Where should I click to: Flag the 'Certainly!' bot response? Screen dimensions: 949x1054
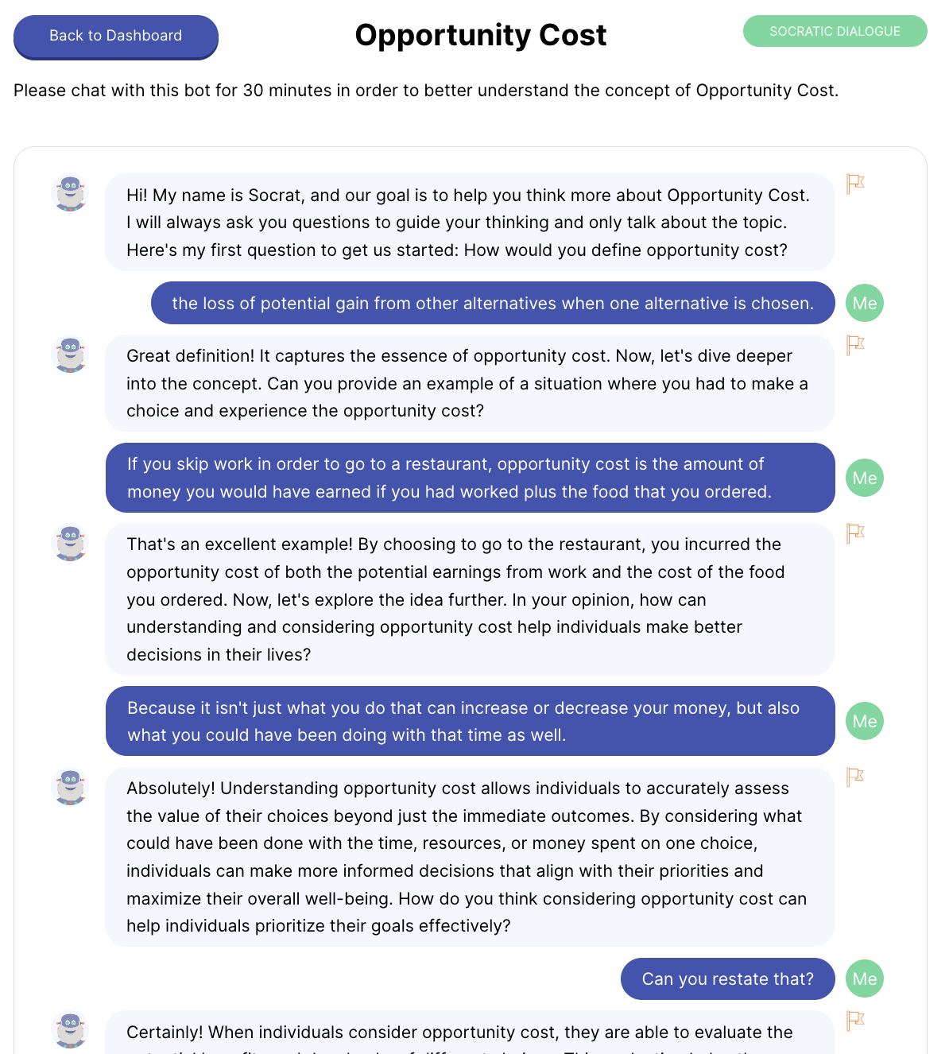855,1020
